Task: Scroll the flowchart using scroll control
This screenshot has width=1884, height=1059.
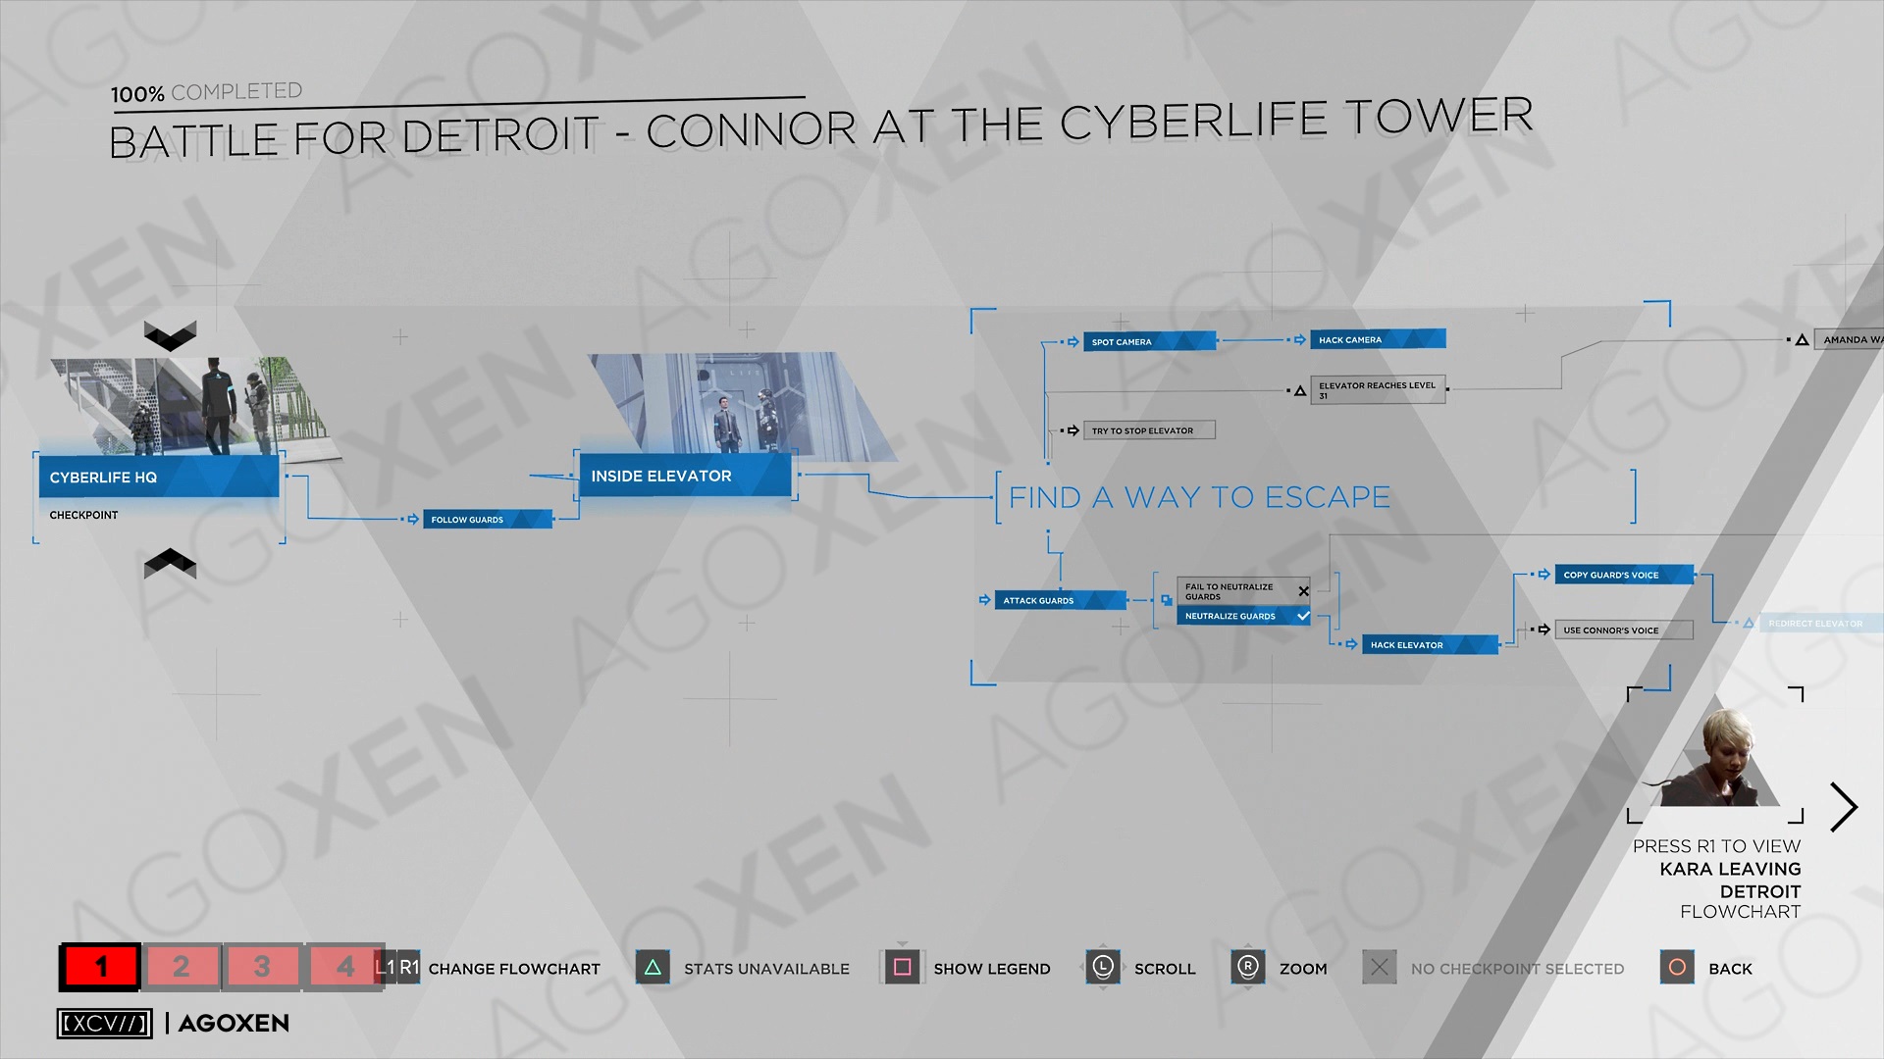Action: tap(1100, 969)
